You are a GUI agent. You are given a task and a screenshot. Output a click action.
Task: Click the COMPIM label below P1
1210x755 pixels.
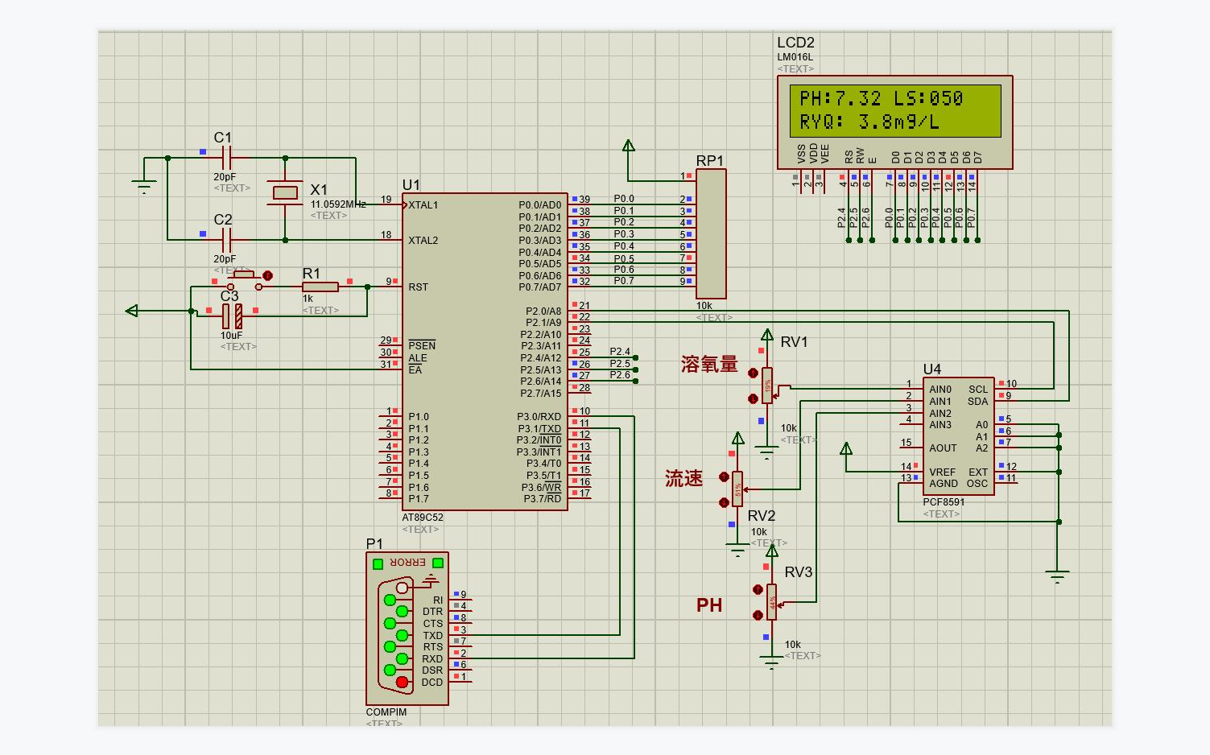(386, 712)
